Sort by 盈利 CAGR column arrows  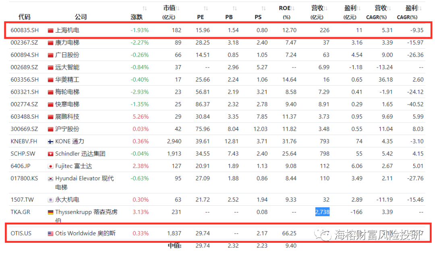[x=420, y=8]
